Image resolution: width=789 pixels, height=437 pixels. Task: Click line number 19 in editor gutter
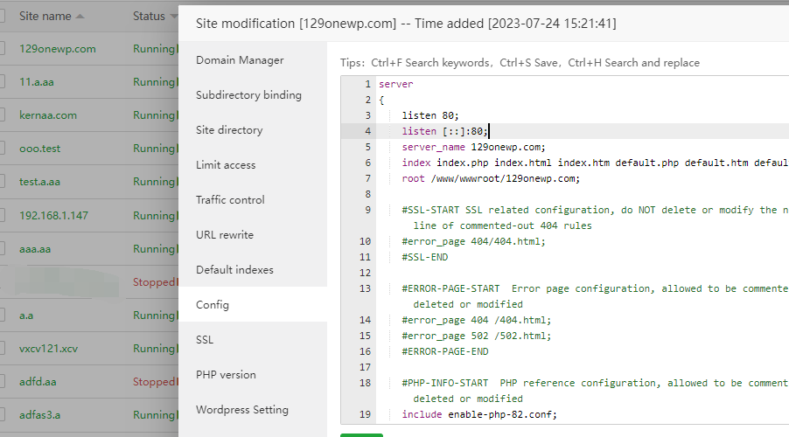coord(364,414)
